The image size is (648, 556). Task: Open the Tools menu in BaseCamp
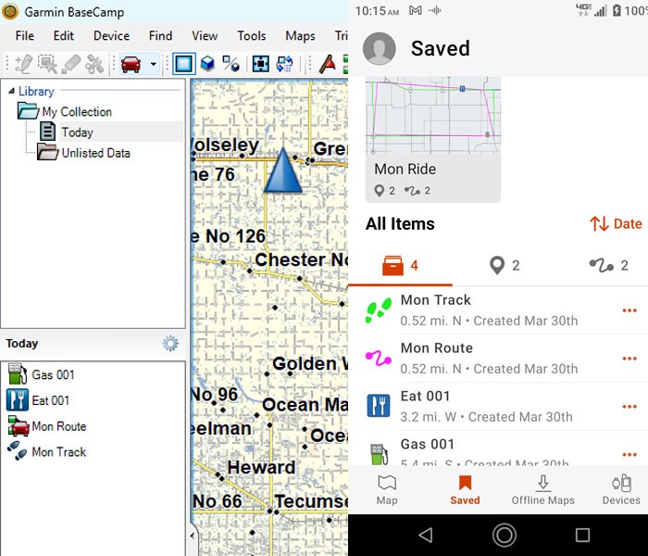[251, 36]
